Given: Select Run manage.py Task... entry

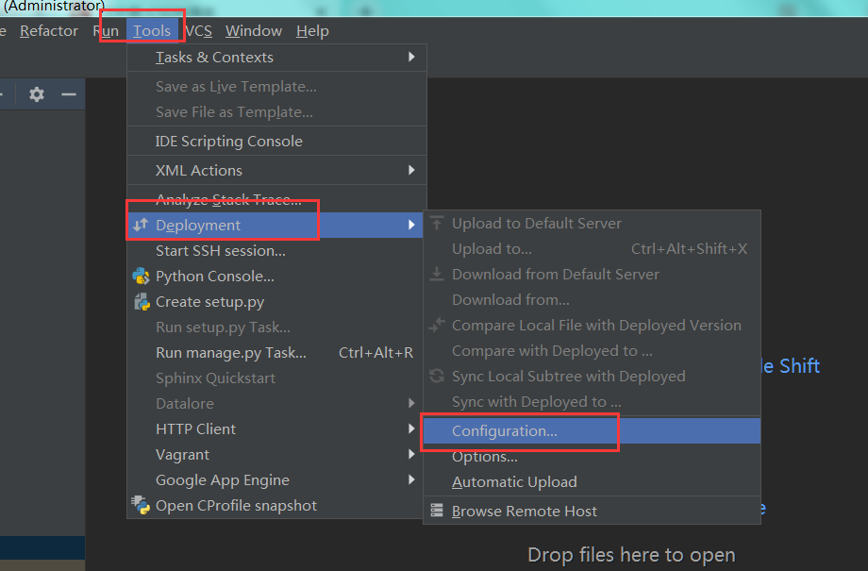Looking at the screenshot, I should point(231,353).
